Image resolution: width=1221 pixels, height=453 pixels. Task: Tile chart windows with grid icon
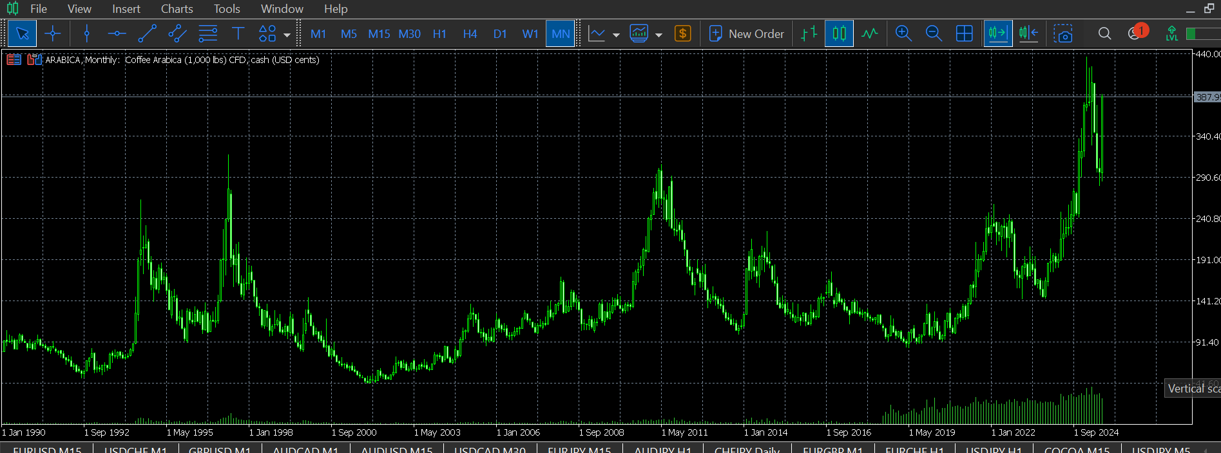[x=965, y=33]
